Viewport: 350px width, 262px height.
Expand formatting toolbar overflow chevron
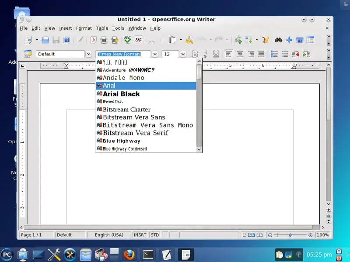pos(329,50)
